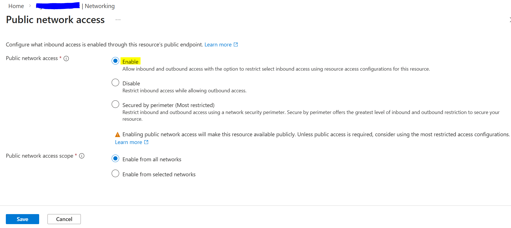Click the breadcrumb chevron after Home
The height and width of the screenshot is (228, 511).
click(30, 6)
